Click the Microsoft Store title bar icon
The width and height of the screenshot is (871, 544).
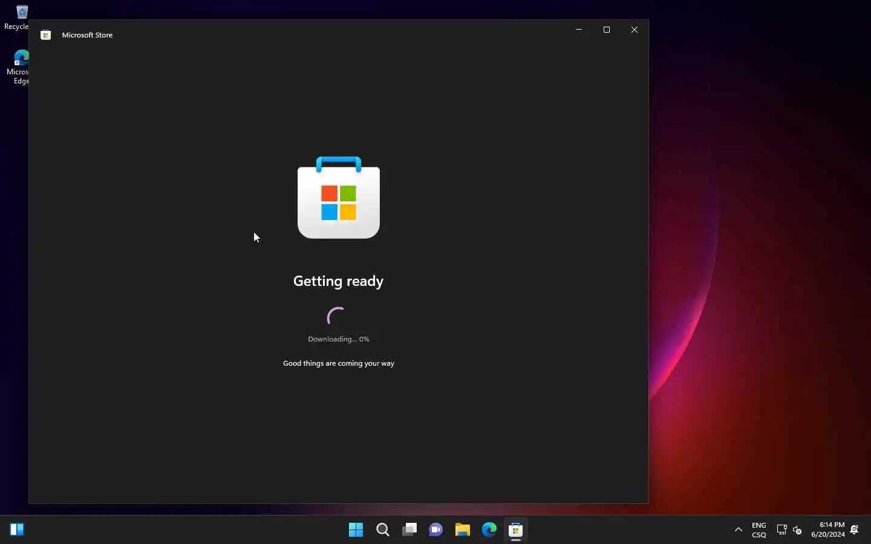coord(45,35)
